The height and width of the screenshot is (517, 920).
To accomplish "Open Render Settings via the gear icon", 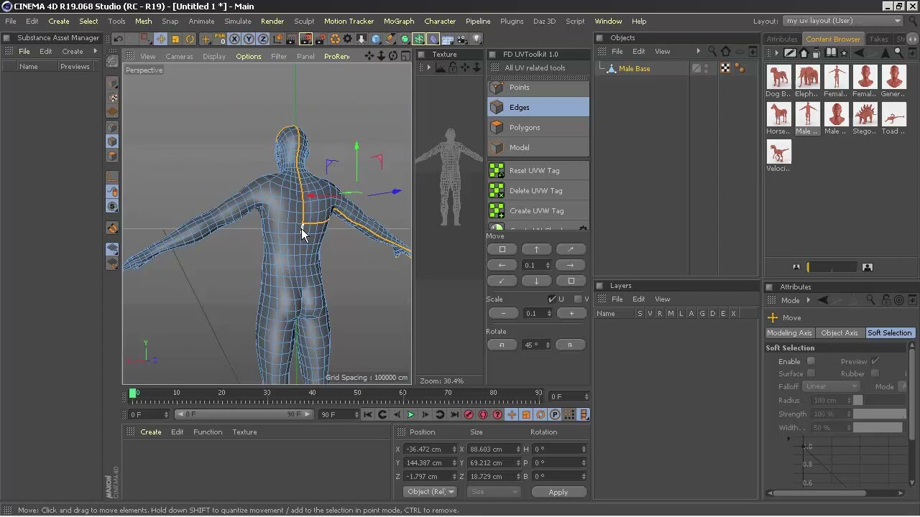I will tap(347, 39).
